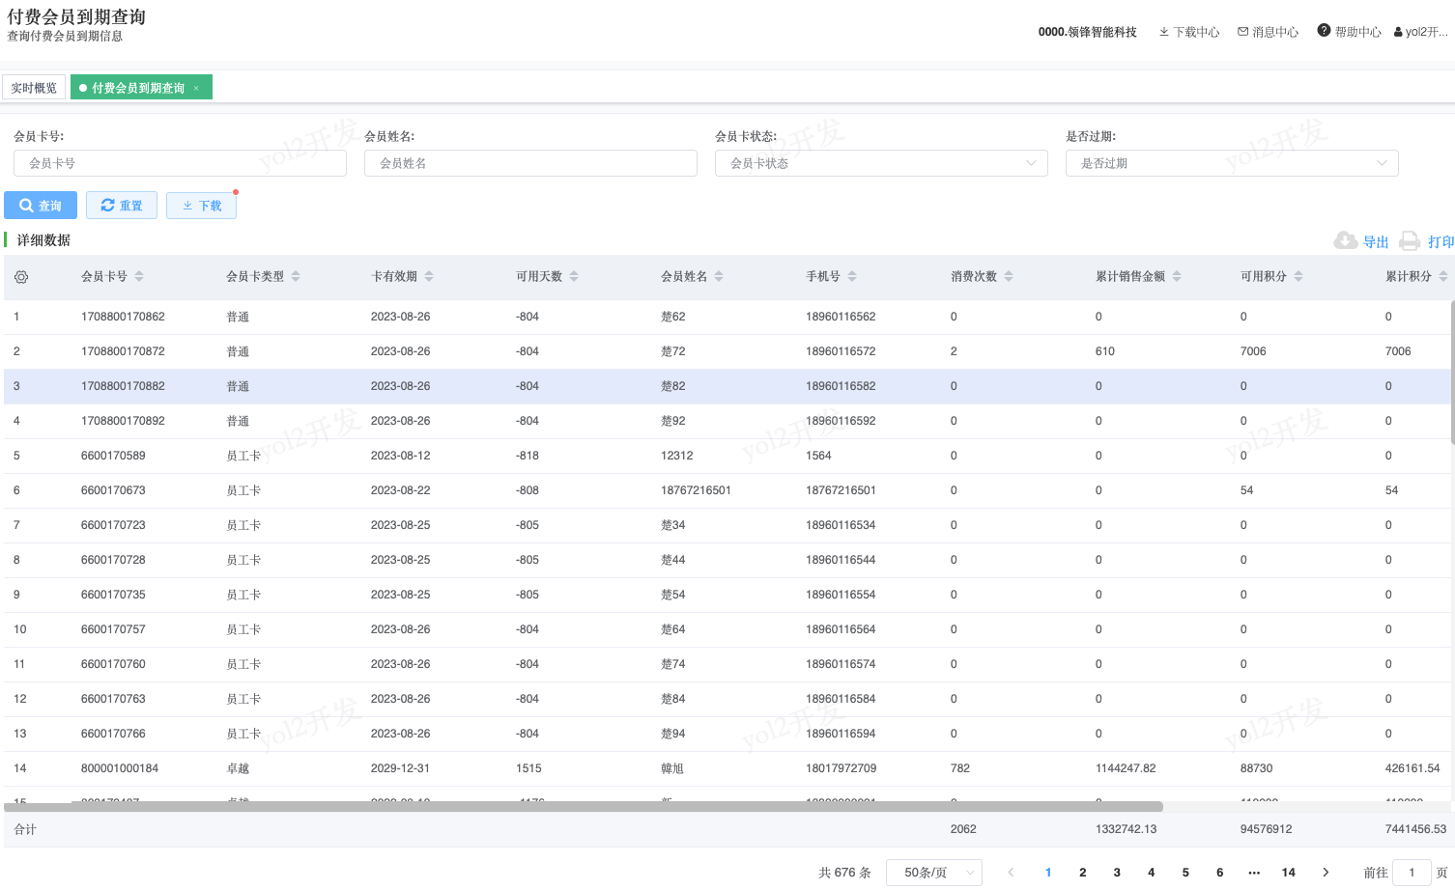Screen dimensions: 1455x890
Task: Click the 会员卡号 input field
Action: pos(180,163)
